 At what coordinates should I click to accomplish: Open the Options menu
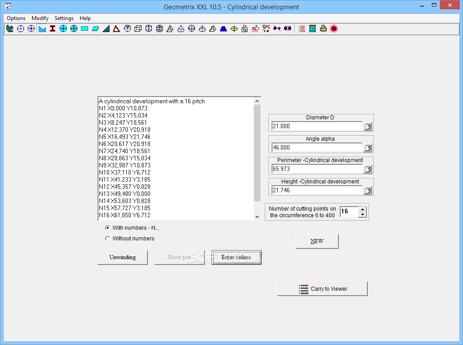16,18
